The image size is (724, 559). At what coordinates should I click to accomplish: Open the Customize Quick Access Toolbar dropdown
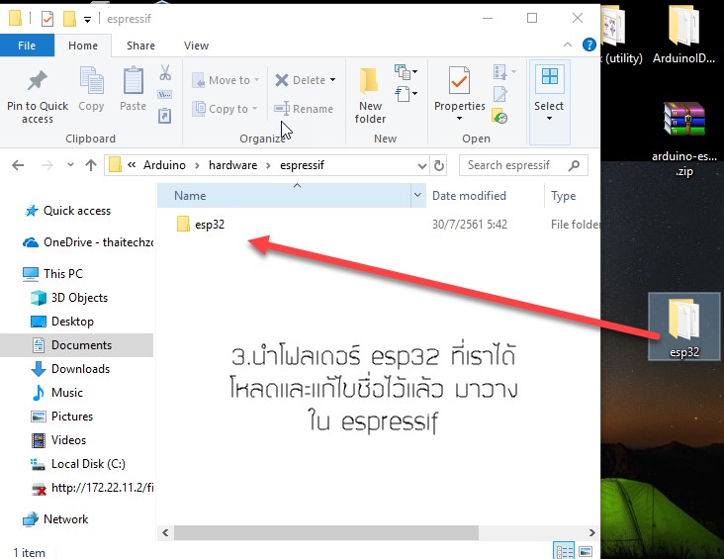tap(87, 20)
